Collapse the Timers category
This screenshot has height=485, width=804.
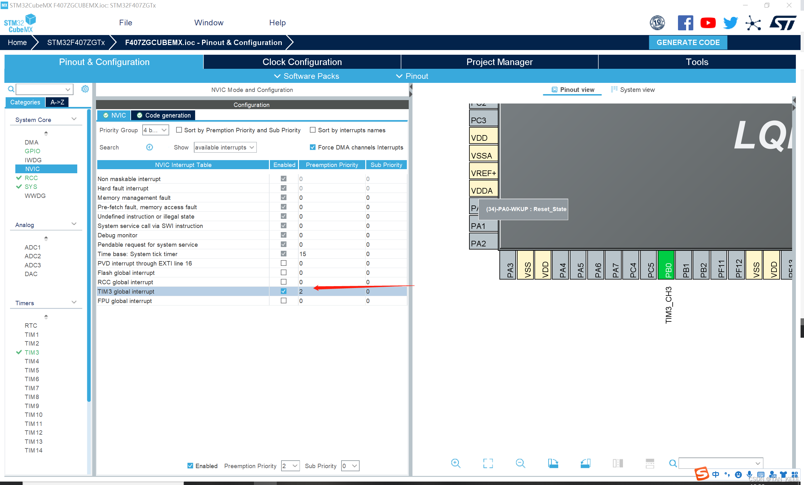[x=74, y=302]
